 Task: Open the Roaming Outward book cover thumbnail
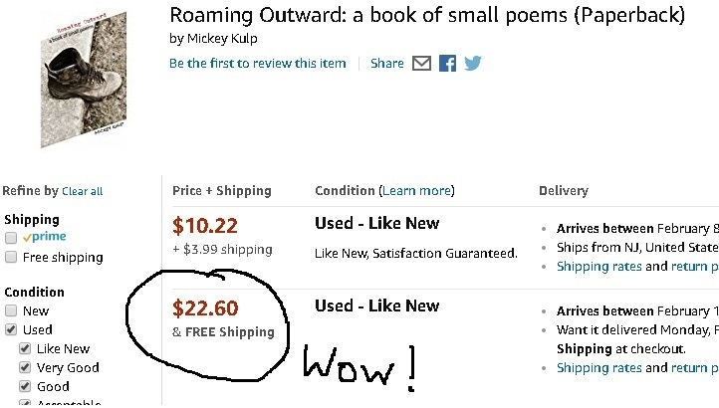(85, 80)
